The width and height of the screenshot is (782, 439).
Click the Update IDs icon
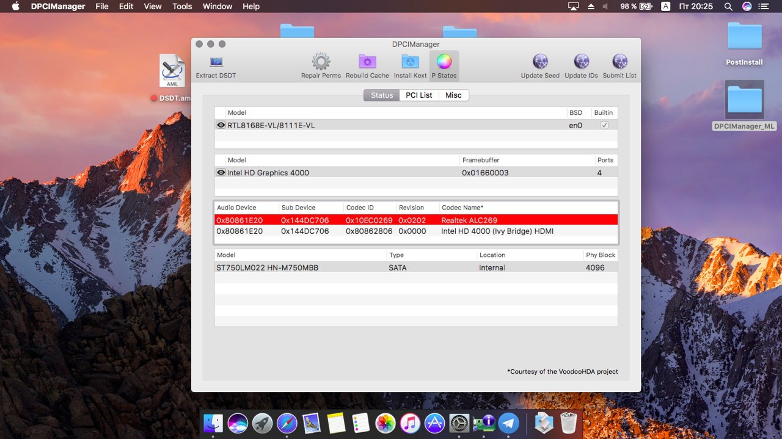click(x=581, y=62)
